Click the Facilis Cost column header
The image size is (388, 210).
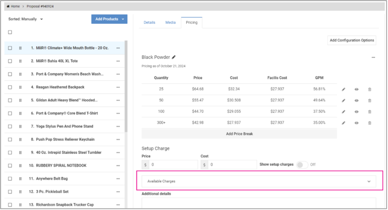click(x=277, y=78)
